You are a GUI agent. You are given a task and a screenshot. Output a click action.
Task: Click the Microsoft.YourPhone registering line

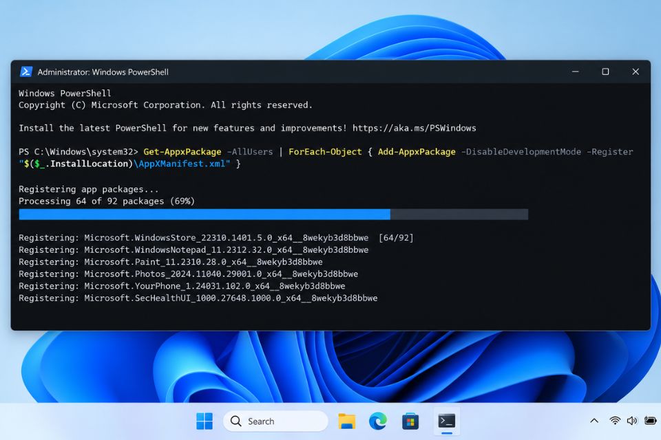(182, 286)
